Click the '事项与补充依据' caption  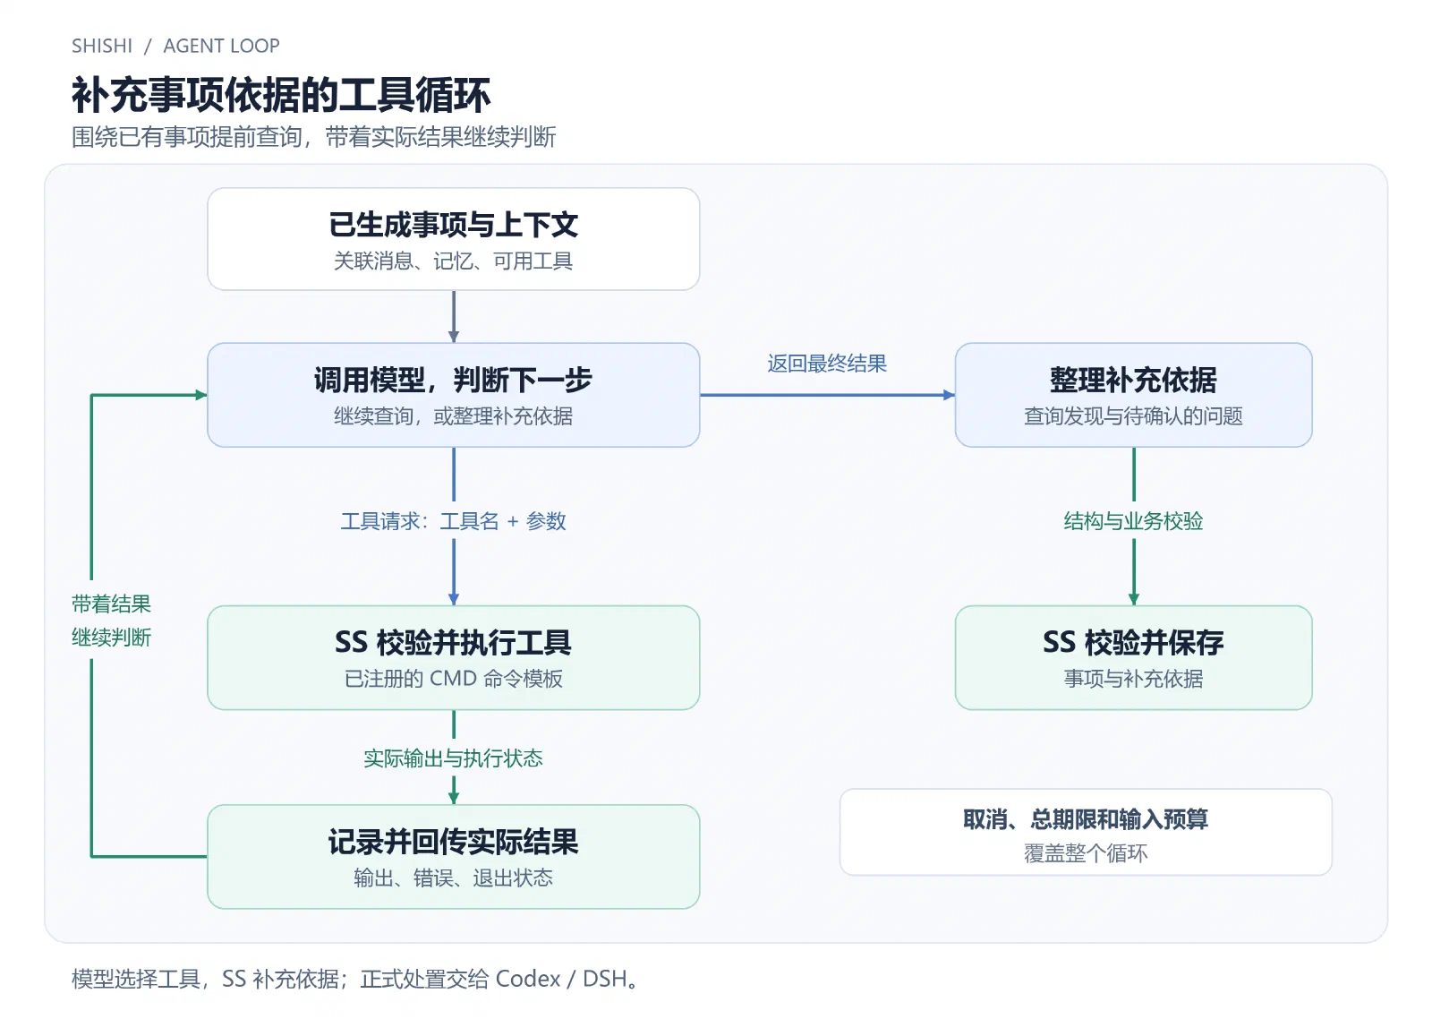pyautogui.click(x=1134, y=679)
